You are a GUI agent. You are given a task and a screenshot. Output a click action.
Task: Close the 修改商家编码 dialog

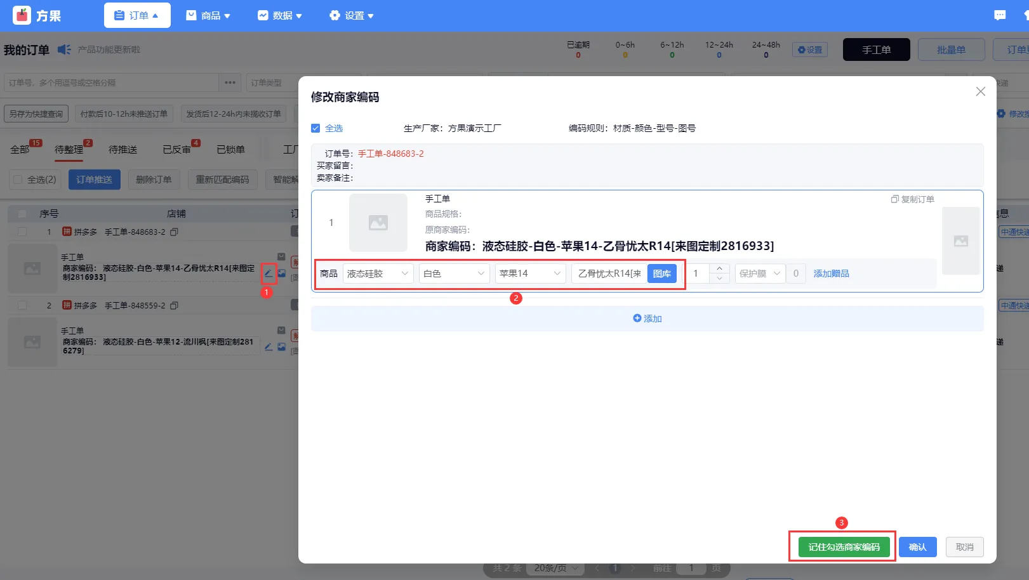pyautogui.click(x=980, y=91)
